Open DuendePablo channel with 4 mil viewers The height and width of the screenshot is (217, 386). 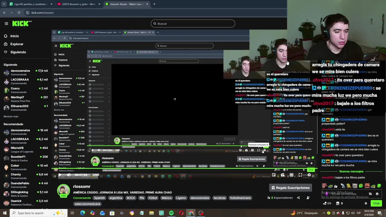[26, 185]
